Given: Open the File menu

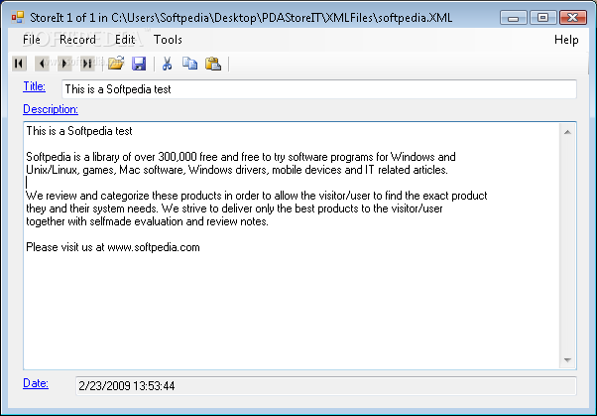Looking at the screenshot, I should pyautogui.click(x=31, y=40).
